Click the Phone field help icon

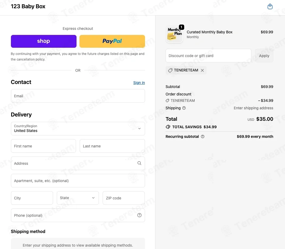tap(139, 215)
